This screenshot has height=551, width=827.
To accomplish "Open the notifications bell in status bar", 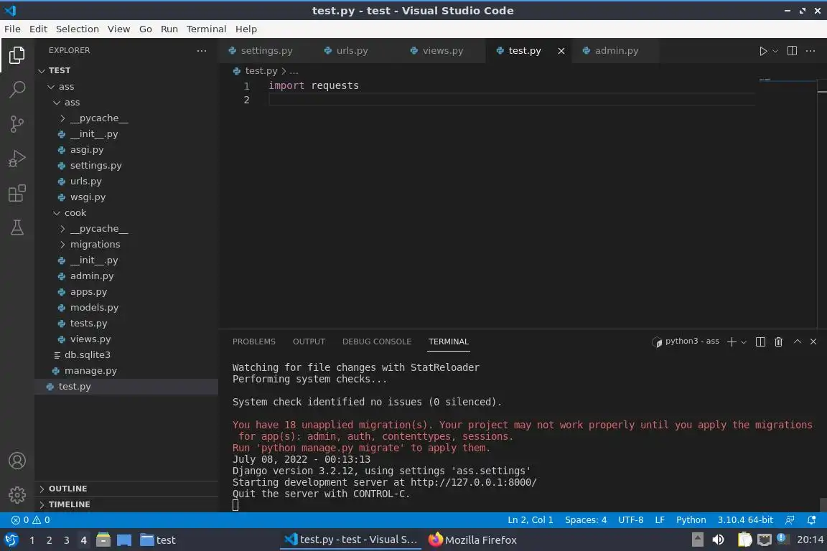I will 812,520.
